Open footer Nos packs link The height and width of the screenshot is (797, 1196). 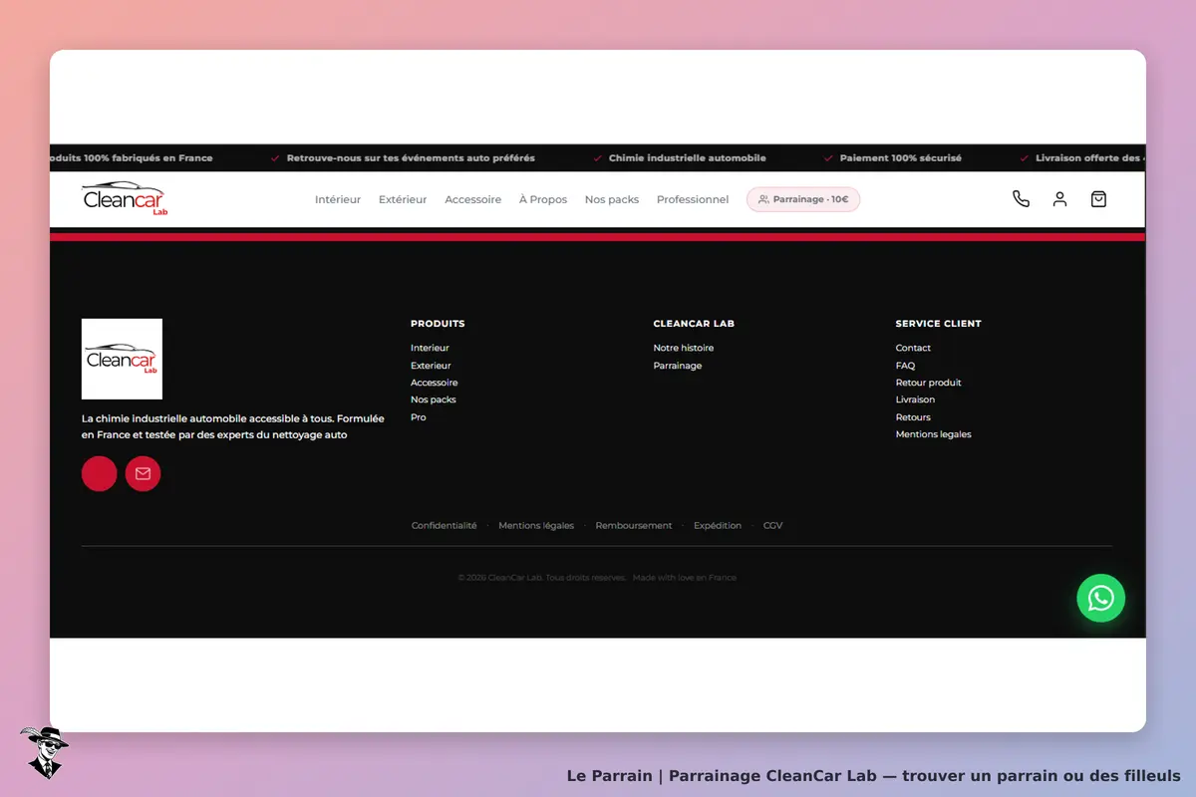[434, 399]
